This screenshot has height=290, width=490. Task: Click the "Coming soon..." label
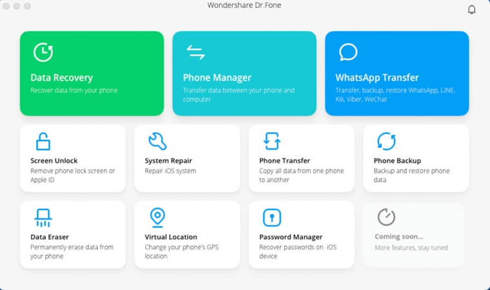[x=399, y=237]
